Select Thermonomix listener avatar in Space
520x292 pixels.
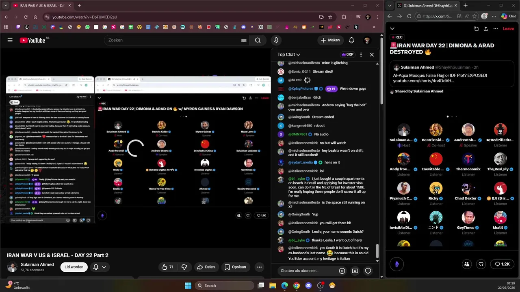click(x=468, y=159)
